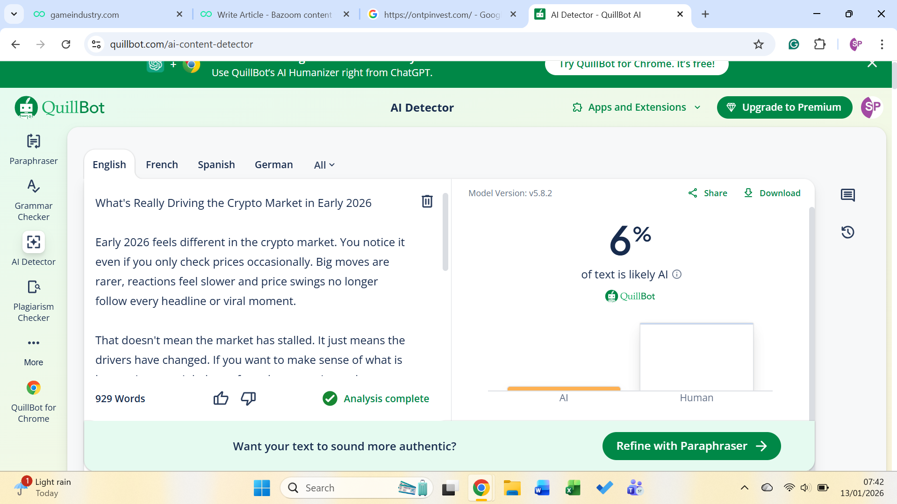Click the orange AI bar in chart
897x504 pixels.
(563, 388)
